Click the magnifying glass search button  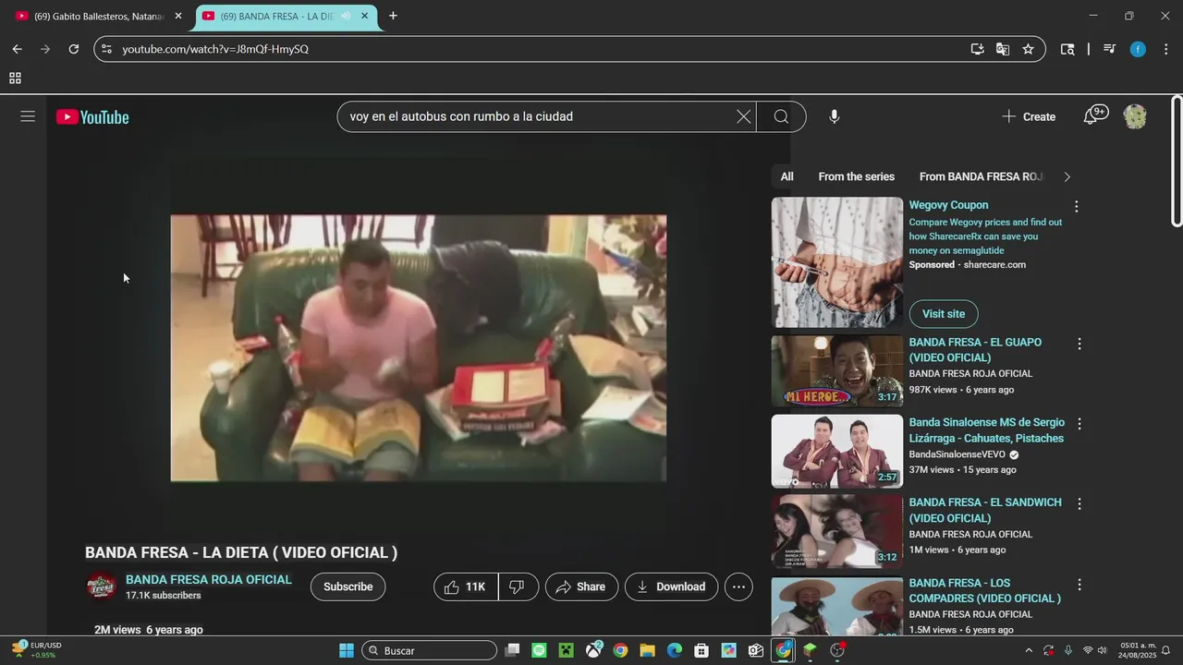(x=781, y=116)
